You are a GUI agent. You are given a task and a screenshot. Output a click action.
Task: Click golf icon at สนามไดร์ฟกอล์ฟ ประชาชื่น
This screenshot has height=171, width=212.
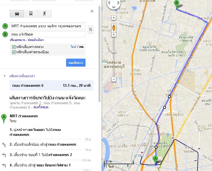149,43
